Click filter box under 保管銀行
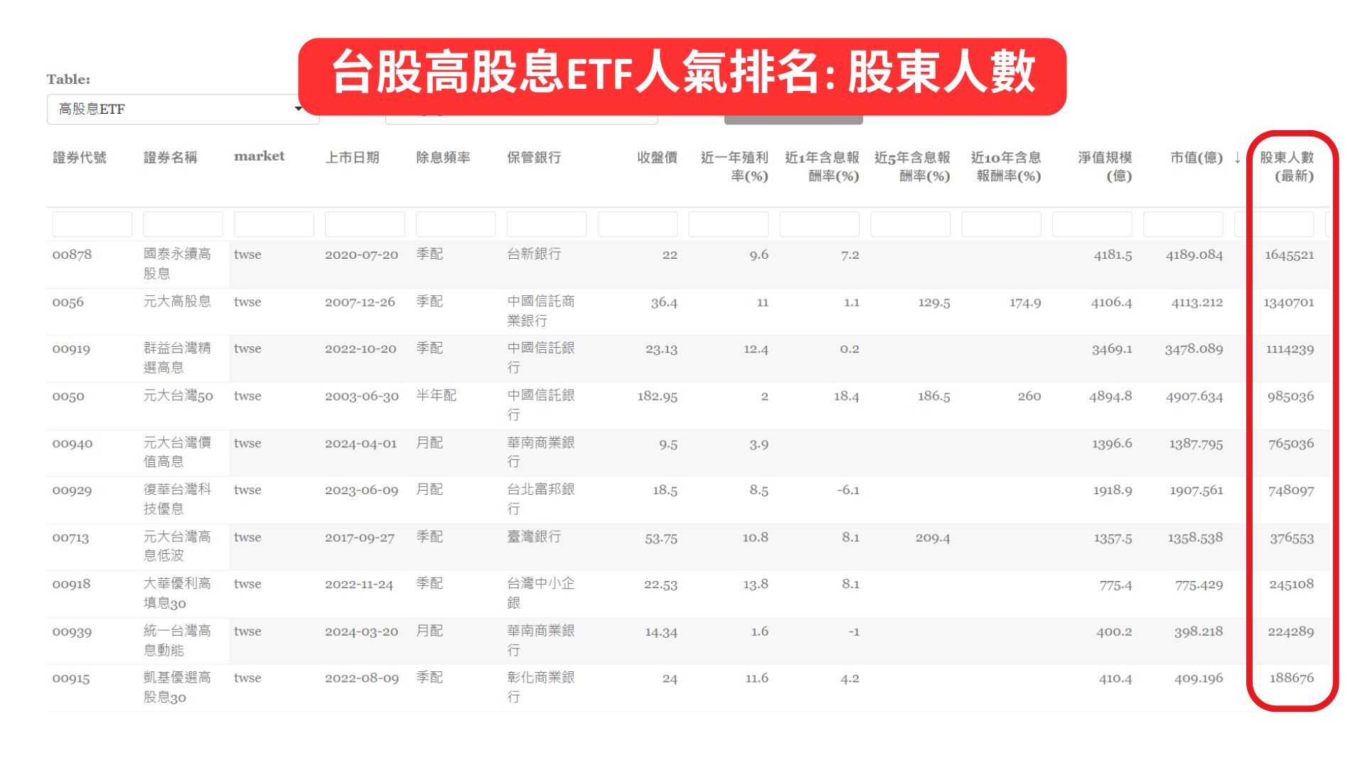This screenshot has height=768, width=1365. [x=547, y=225]
